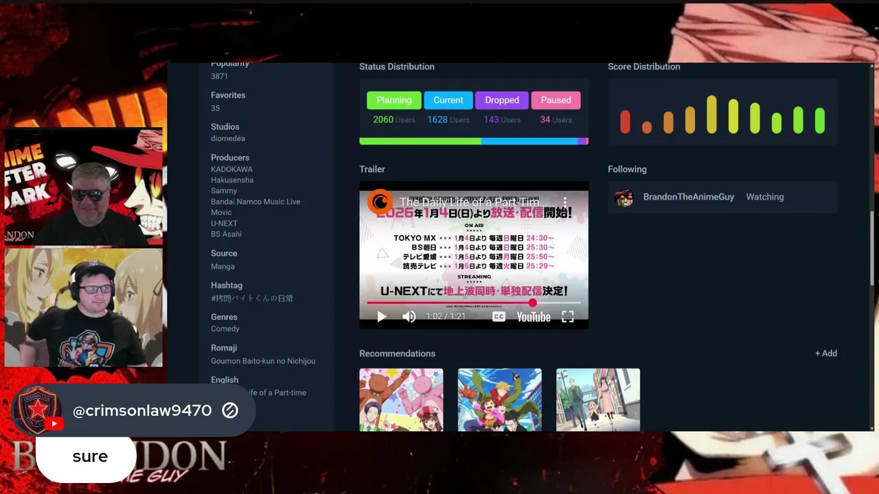Open first recommendation with bear mascots
This screenshot has width=879, height=494.
click(x=401, y=400)
